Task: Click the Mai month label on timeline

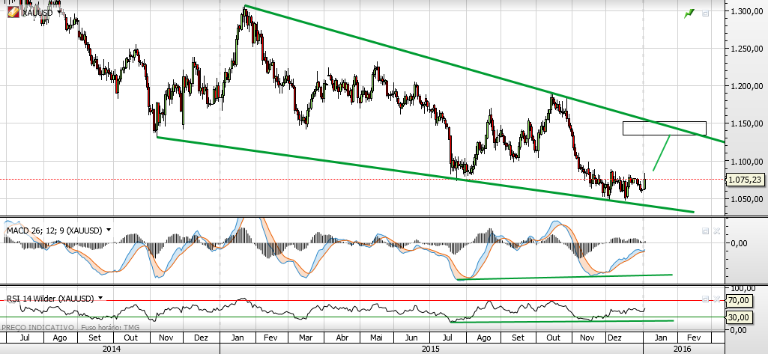Action: point(375,338)
